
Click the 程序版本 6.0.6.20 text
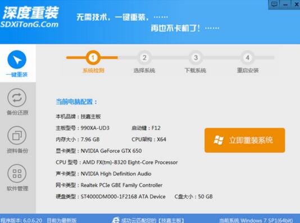(x=21, y=220)
